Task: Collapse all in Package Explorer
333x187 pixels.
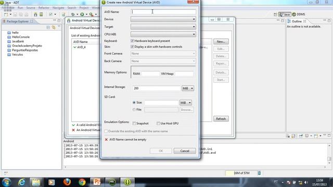Action: pyautogui.click(x=48, y=28)
